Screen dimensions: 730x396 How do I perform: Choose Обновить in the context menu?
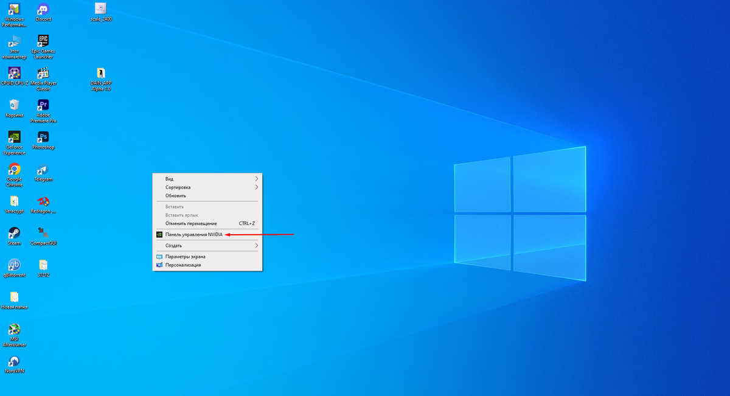(207, 196)
